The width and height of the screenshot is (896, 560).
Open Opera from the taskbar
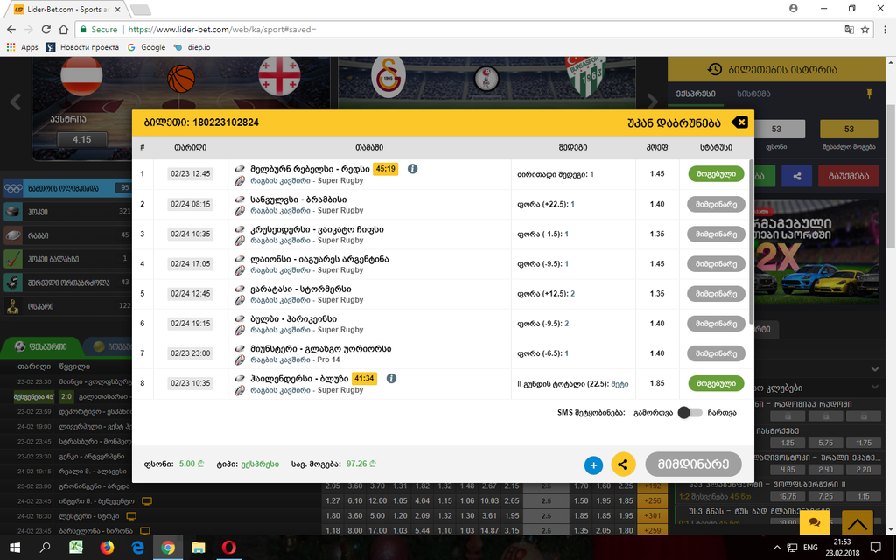228,548
